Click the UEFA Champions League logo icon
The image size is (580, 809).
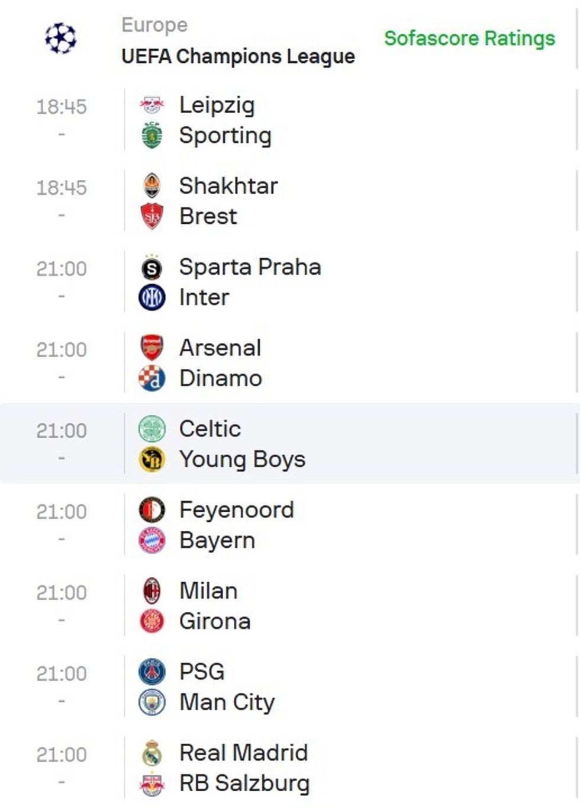[61, 38]
